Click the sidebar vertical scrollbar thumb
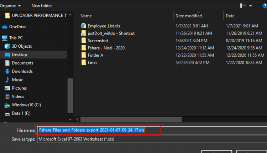The image size is (267, 153). click(70, 95)
